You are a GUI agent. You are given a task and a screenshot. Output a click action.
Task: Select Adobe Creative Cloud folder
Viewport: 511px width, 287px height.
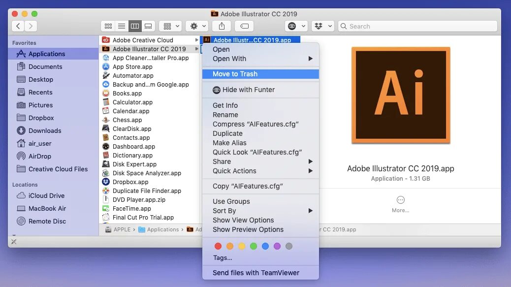coord(150,40)
